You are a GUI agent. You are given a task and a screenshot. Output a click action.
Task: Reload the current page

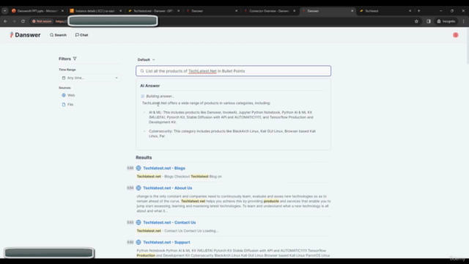[x=23, y=21]
